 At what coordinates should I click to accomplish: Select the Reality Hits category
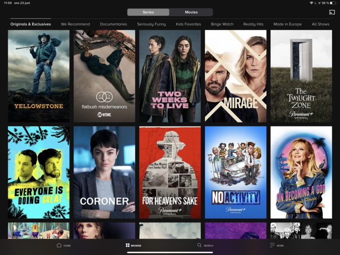coord(253,24)
